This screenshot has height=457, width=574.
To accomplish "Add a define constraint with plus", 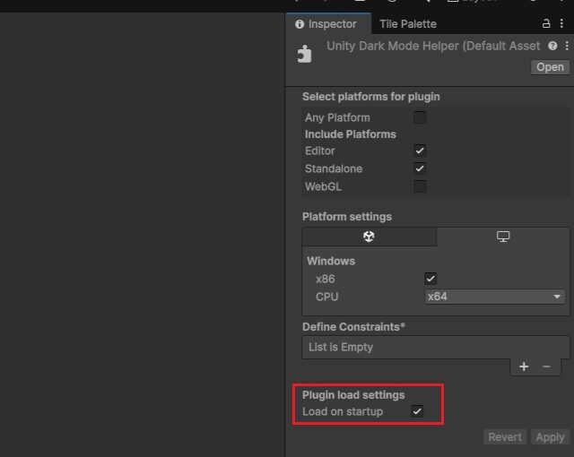I will point(524,366).
